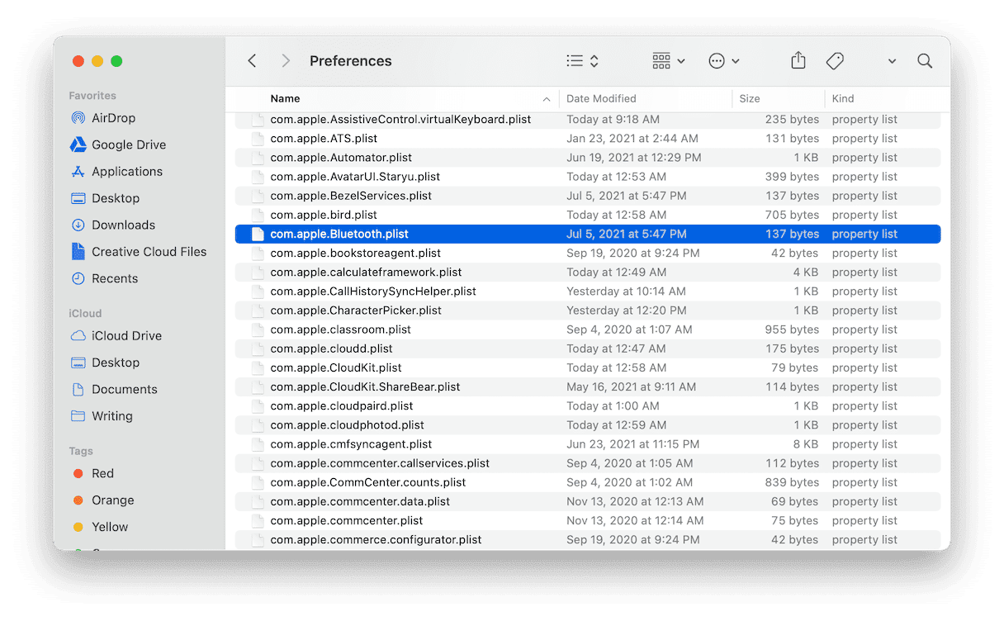The height and width of the screenshot is (621, 1004).
Task: Click the Google Drive sidebar icon
Action: (78, 145)
